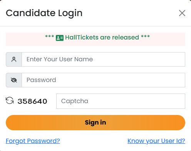Focus the Enter Your User Name field
The width and height of the screenshot is (191, 151).
tap(103, 59)
